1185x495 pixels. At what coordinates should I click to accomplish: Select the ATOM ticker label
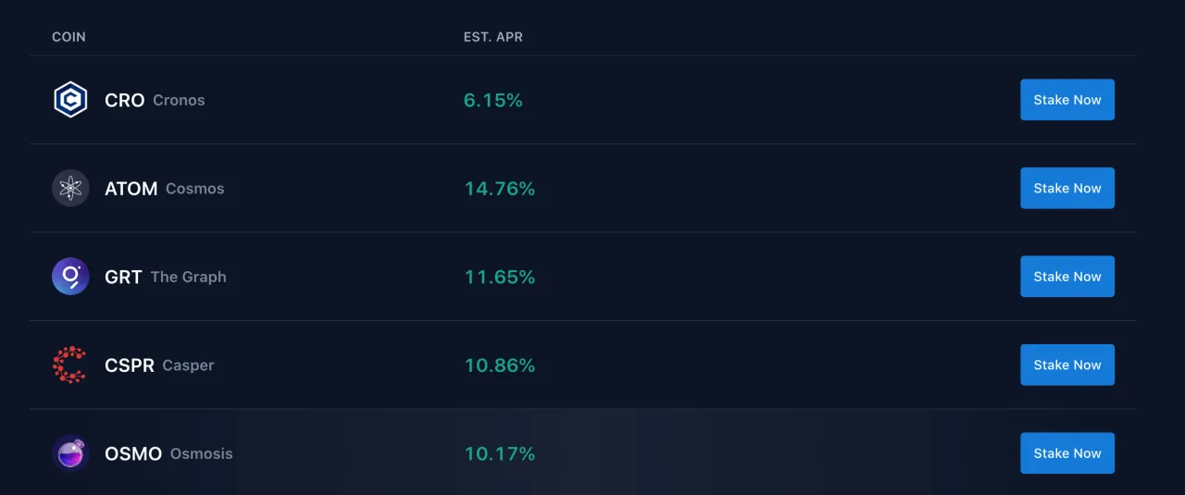(x=131, y=189)
